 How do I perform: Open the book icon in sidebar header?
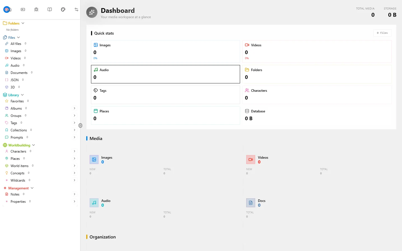point(50,9)
